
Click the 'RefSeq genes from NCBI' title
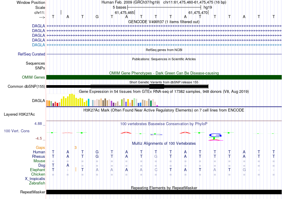(x=164, y=50)
